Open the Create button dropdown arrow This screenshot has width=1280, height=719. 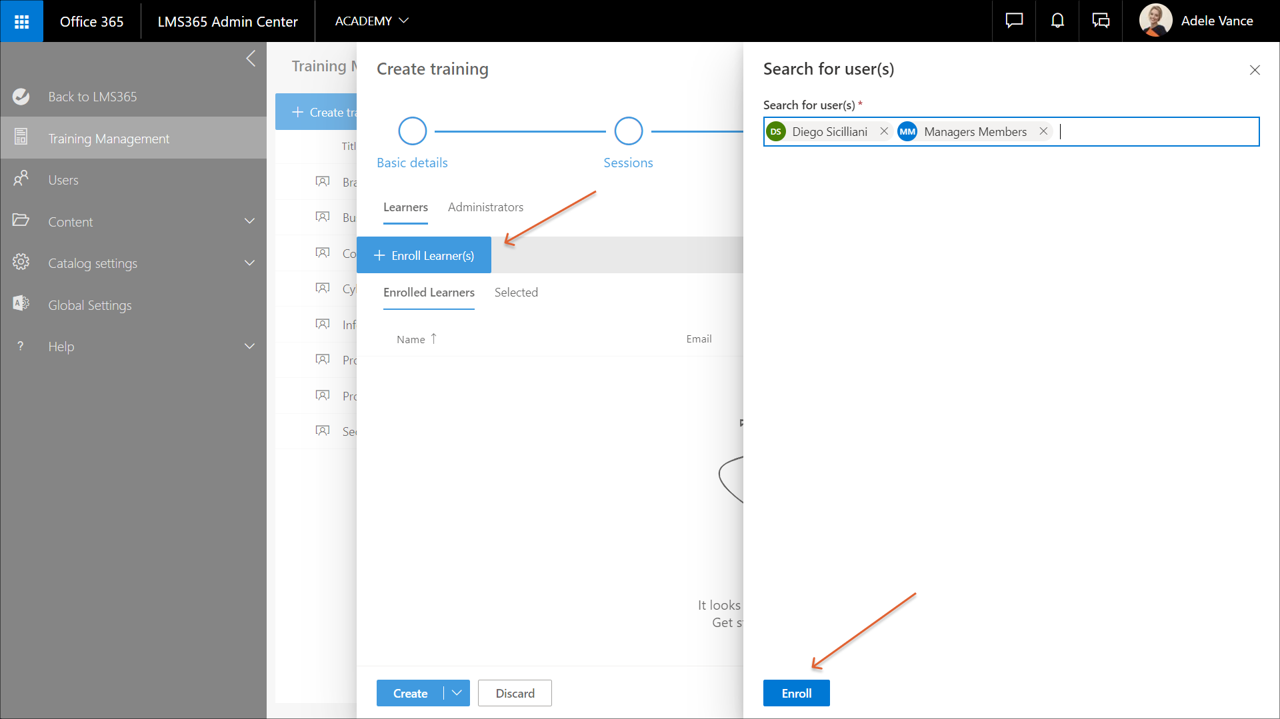click(x=457, y=693)
